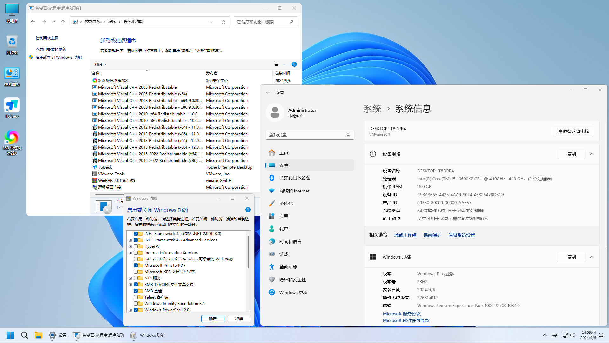Go back with the Settings window arrow
The image size is (609, 343).
268,92
